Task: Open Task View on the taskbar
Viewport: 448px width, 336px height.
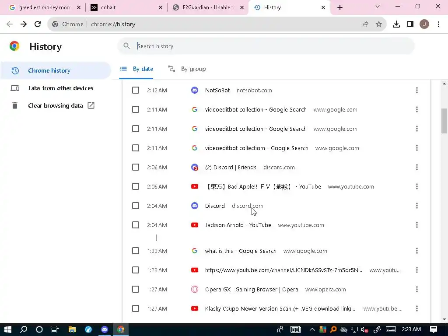Action: [55, 329]
